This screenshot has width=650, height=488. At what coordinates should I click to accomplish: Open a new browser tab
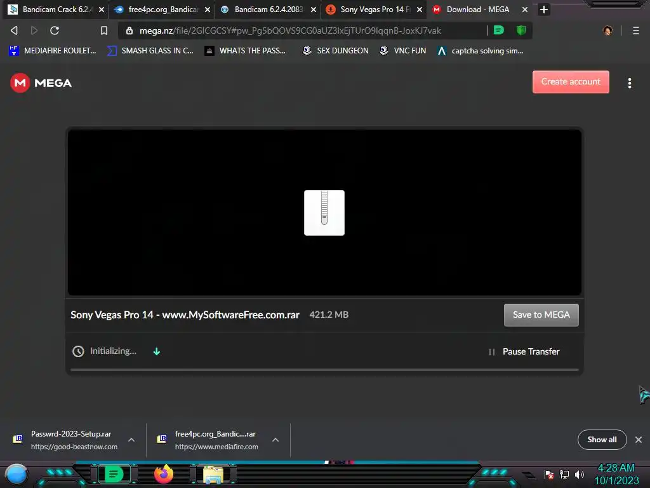click(544, 9)
